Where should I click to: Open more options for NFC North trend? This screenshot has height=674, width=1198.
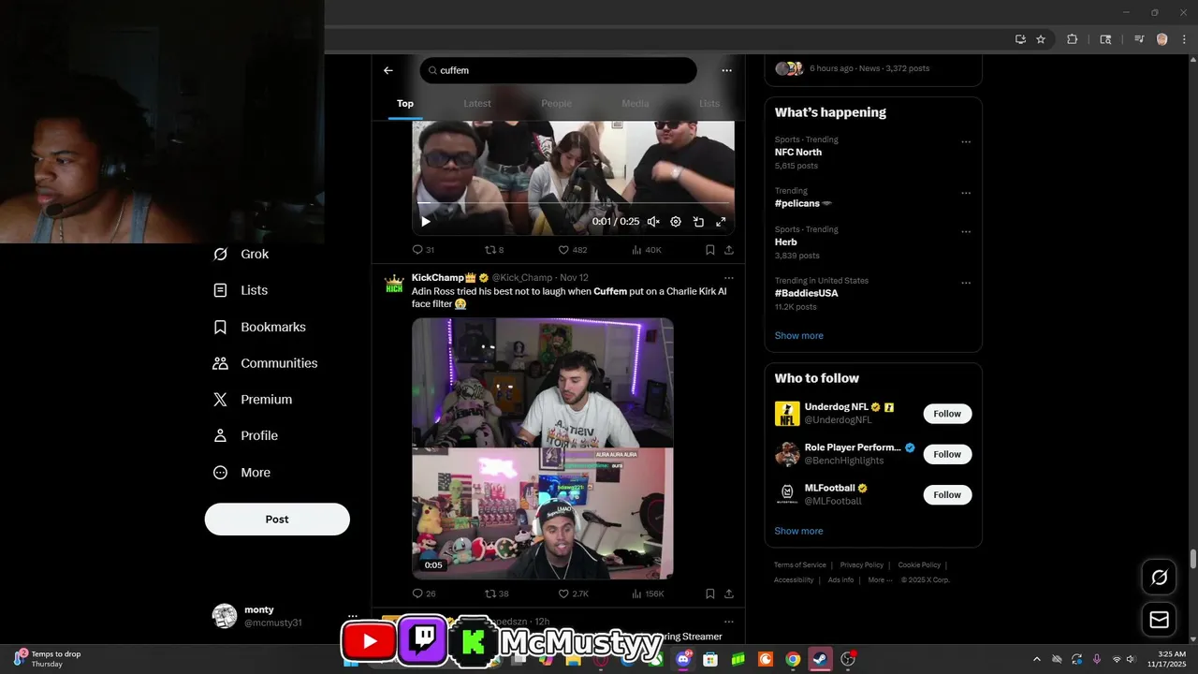tap(966, 142)
